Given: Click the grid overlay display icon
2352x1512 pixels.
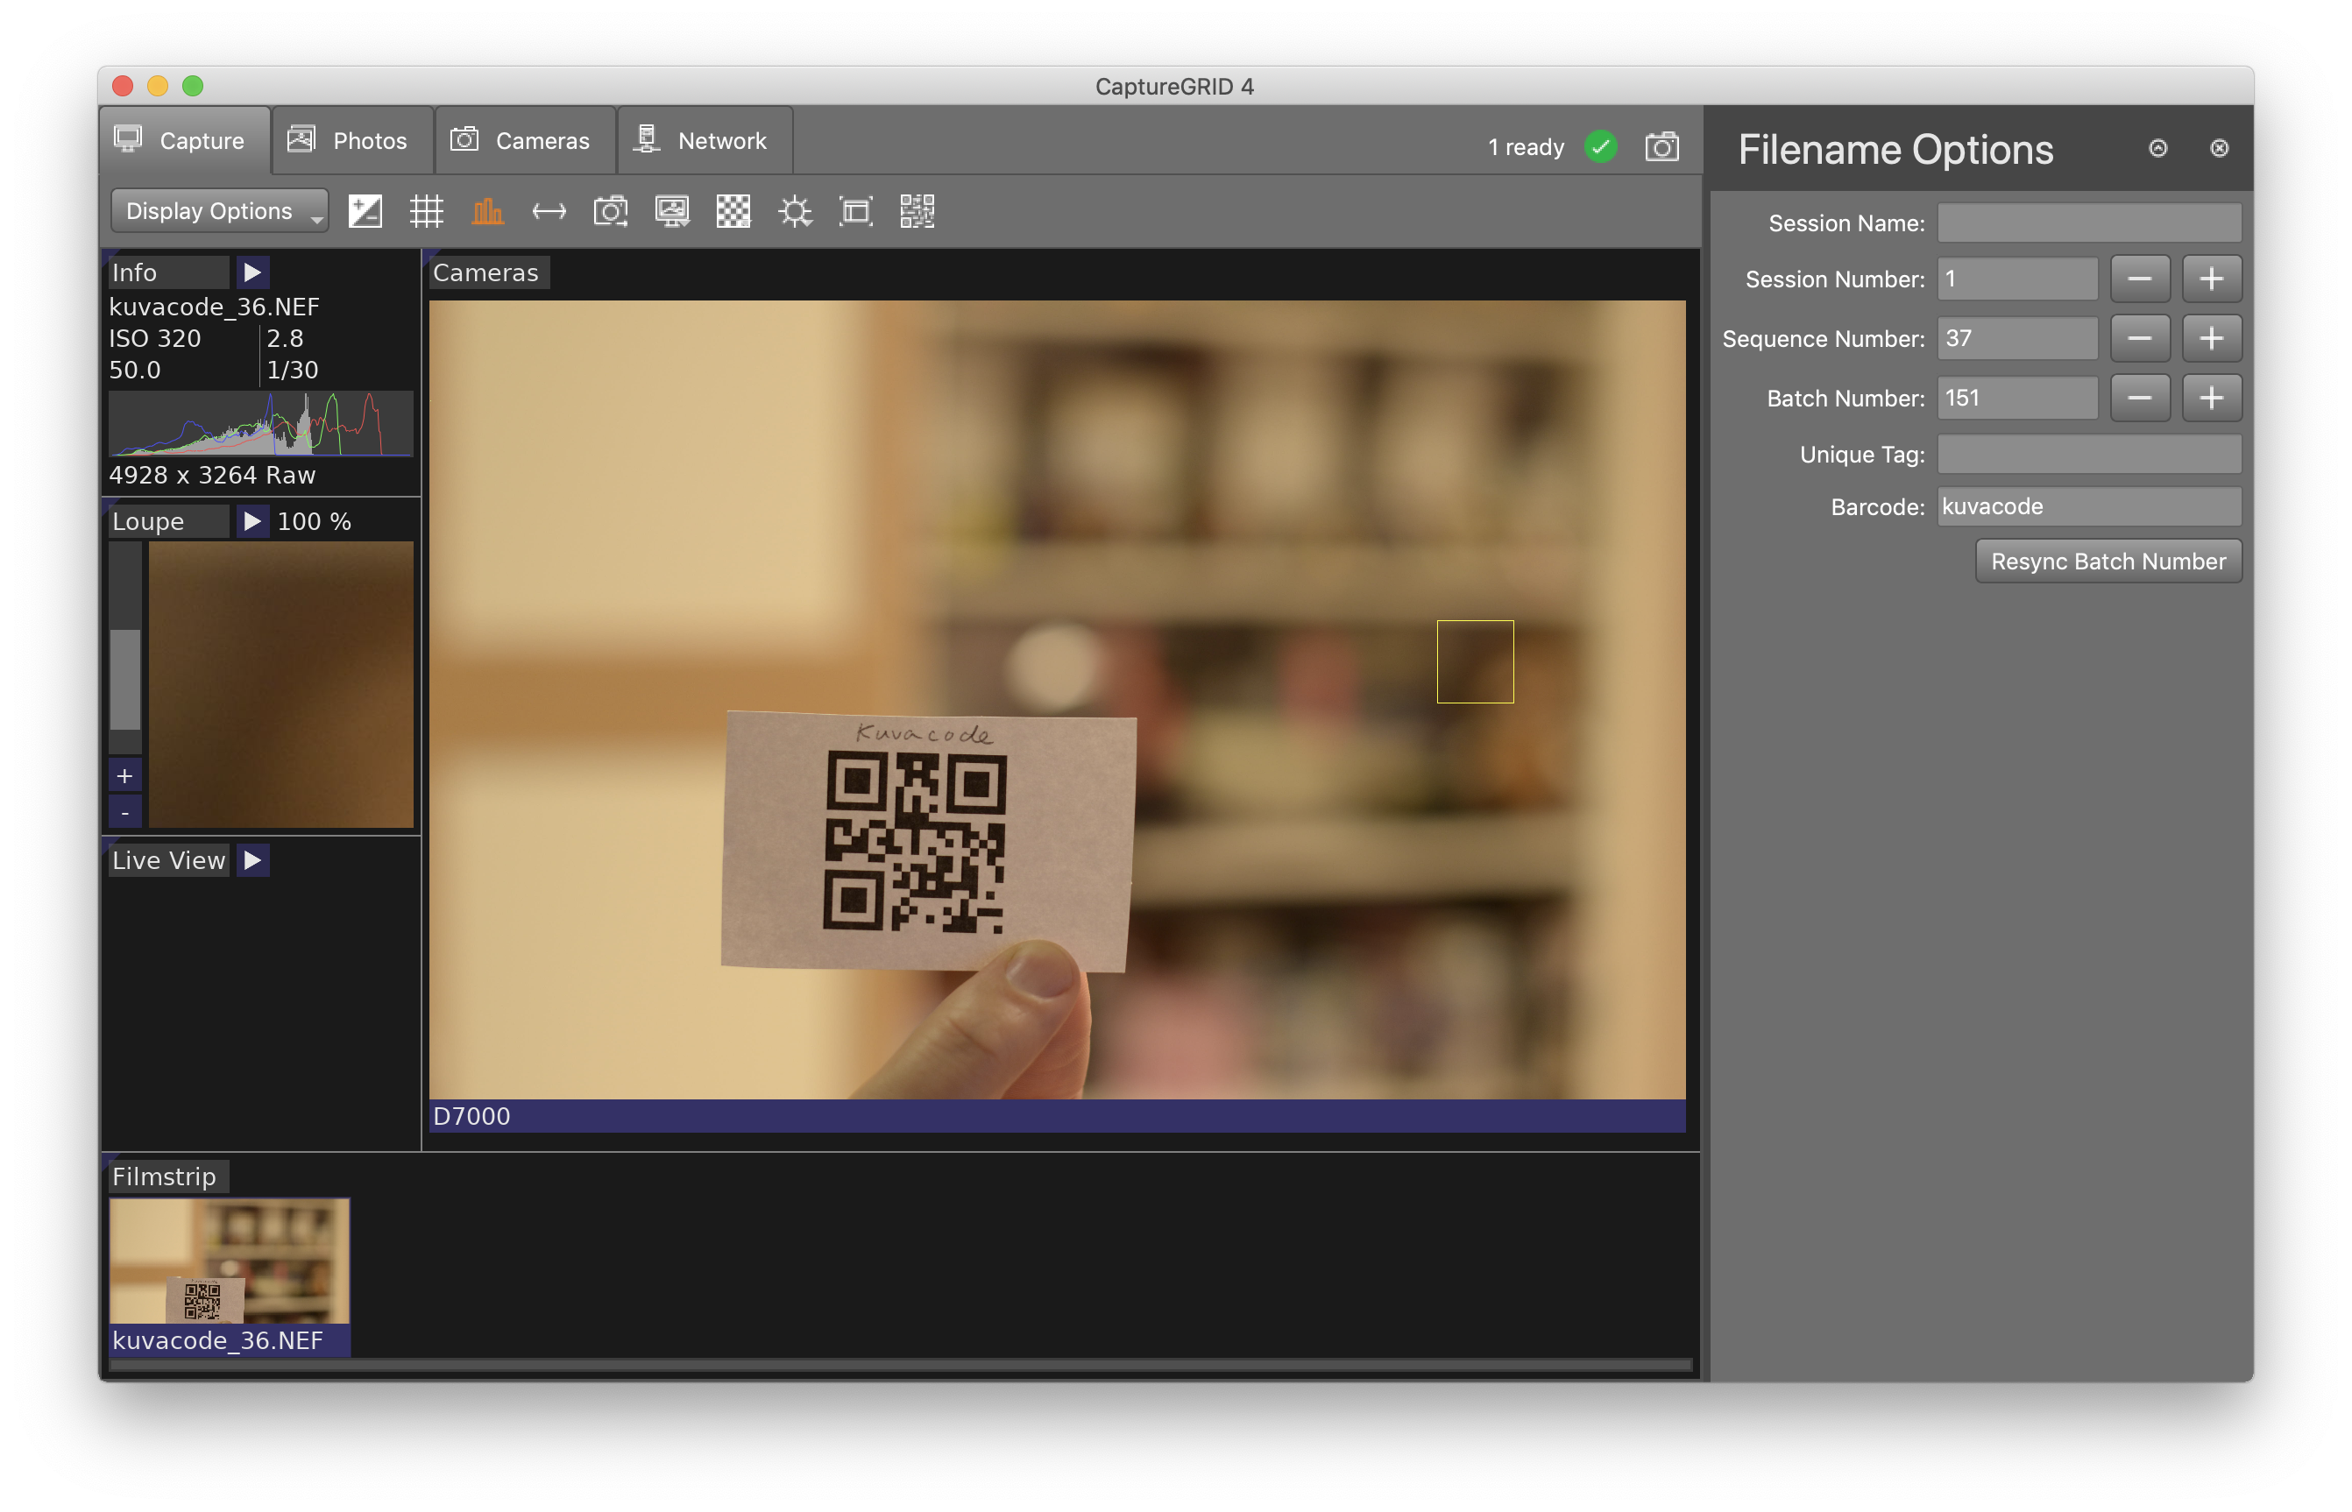Looking at the screenshot, I should click(425, 211).
